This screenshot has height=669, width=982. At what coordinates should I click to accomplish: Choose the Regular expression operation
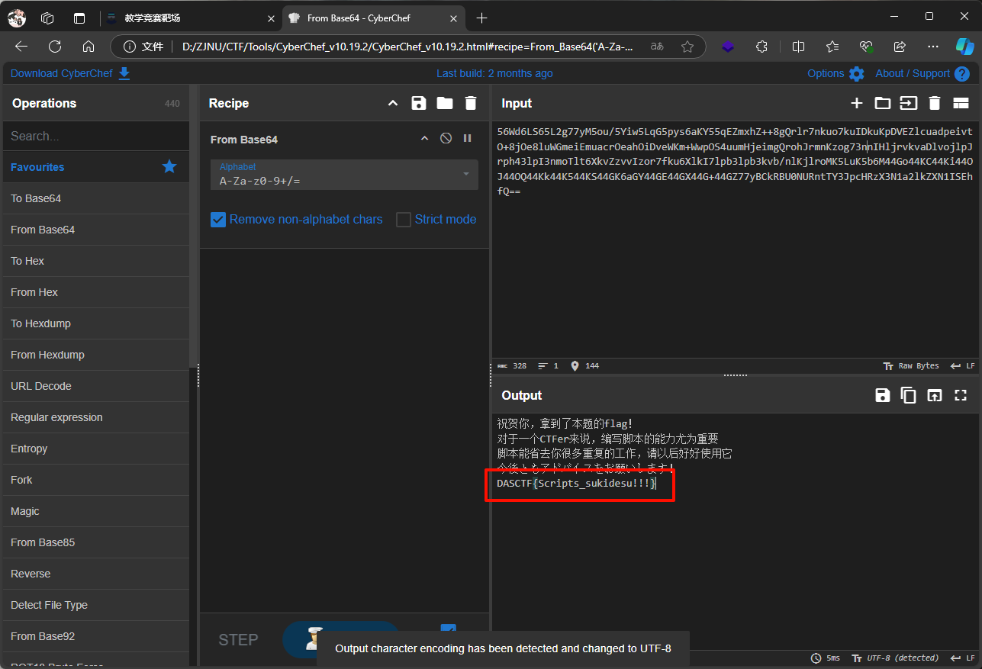pos(96,417)
